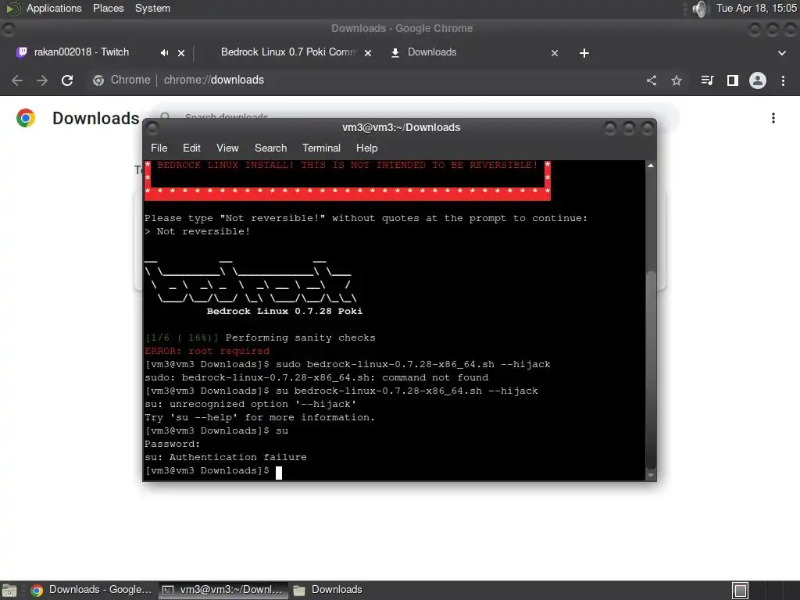Open the Terminal menu in terminal
Image resolution: width=800 pixels, height=600 pixels.
pyautogui.click(x=321, y=148)
